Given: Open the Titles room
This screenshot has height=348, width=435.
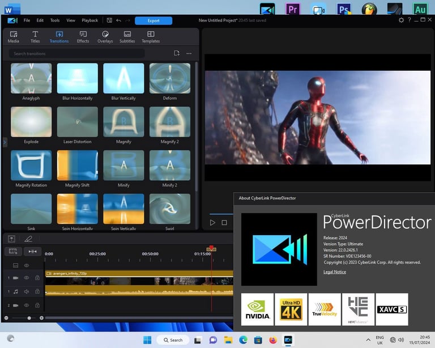Looking at the screenshot, I should point(35,37).
